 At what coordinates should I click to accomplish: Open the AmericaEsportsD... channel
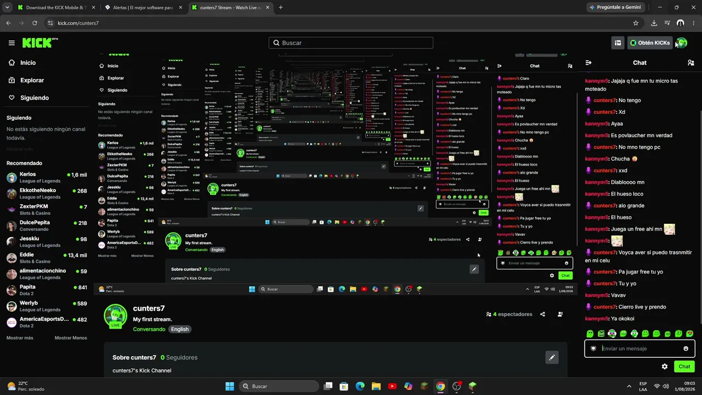pos(47,322)
